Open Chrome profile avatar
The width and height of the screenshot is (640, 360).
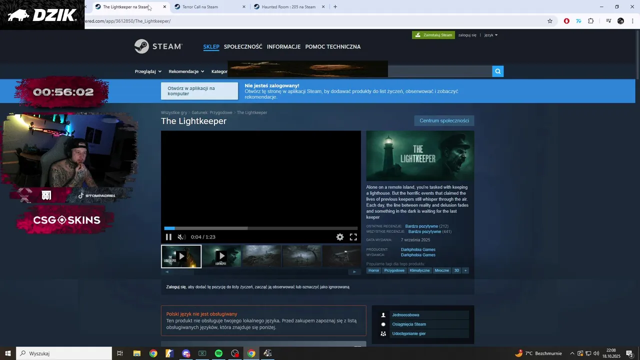pyautogui.click(x=620, y=21)
